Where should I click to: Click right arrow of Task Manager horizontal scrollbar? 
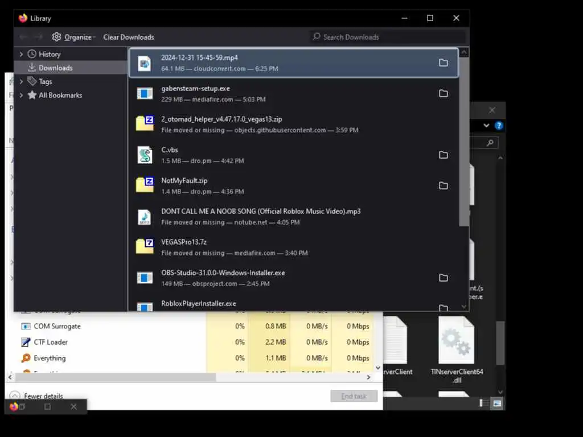tap(368, 377)
